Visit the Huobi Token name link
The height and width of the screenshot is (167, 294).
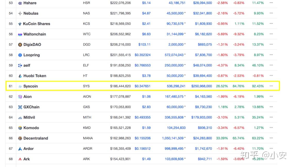pos(35,76)
